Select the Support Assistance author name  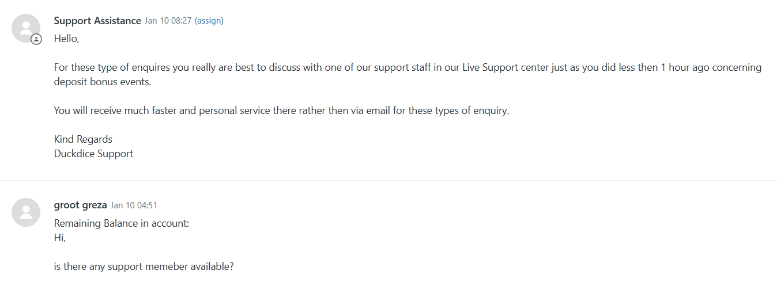97,21
